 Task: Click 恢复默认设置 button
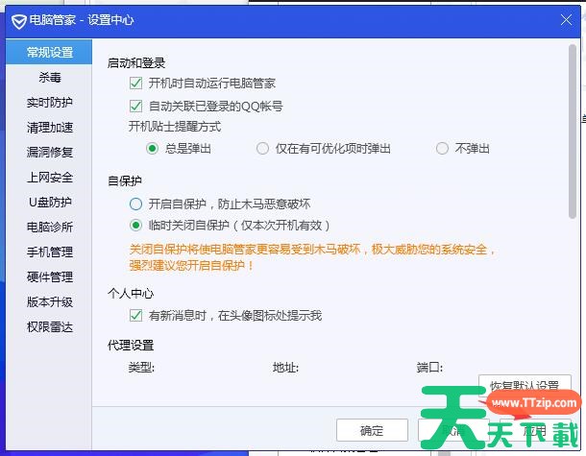pyautogui.click(x=525, y=385)
